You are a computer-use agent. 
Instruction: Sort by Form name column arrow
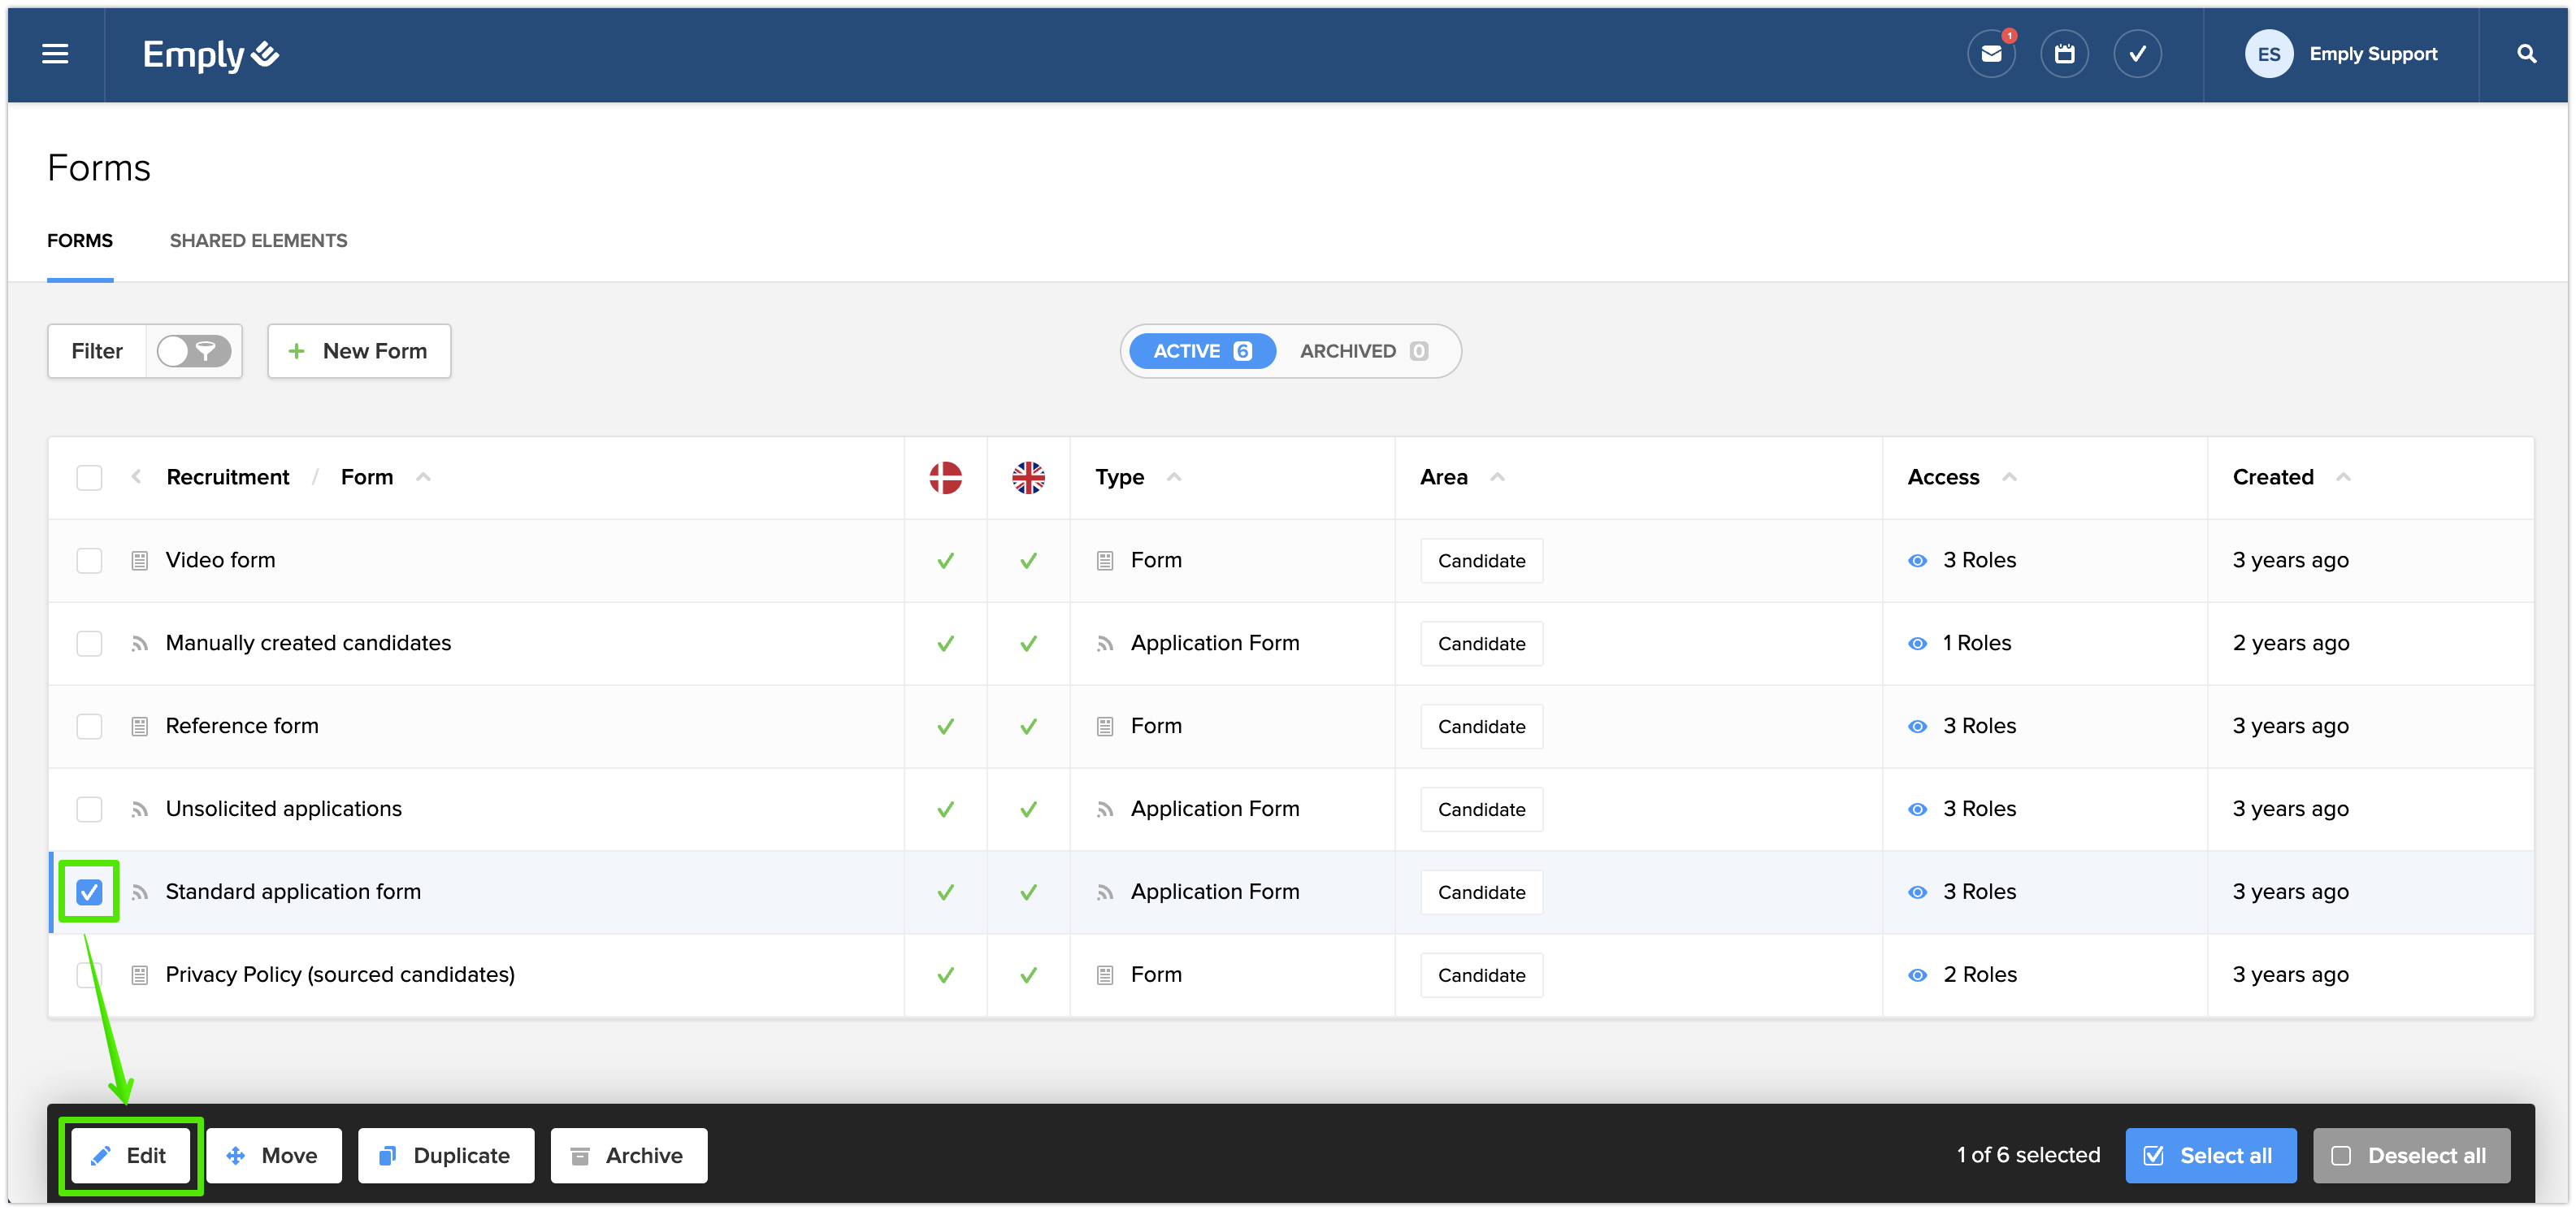(423, 477)
